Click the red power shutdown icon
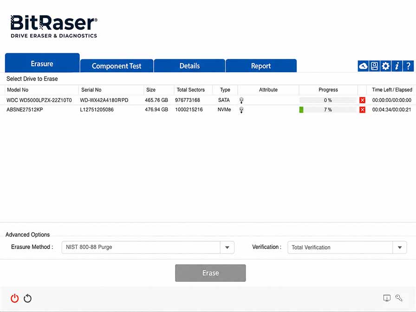 (x=14, y=298)
